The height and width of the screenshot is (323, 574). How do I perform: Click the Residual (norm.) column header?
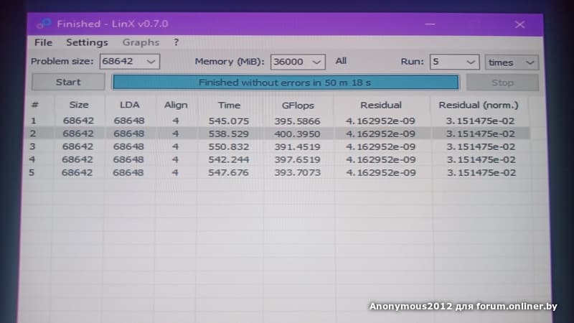(x=479, y=105)
